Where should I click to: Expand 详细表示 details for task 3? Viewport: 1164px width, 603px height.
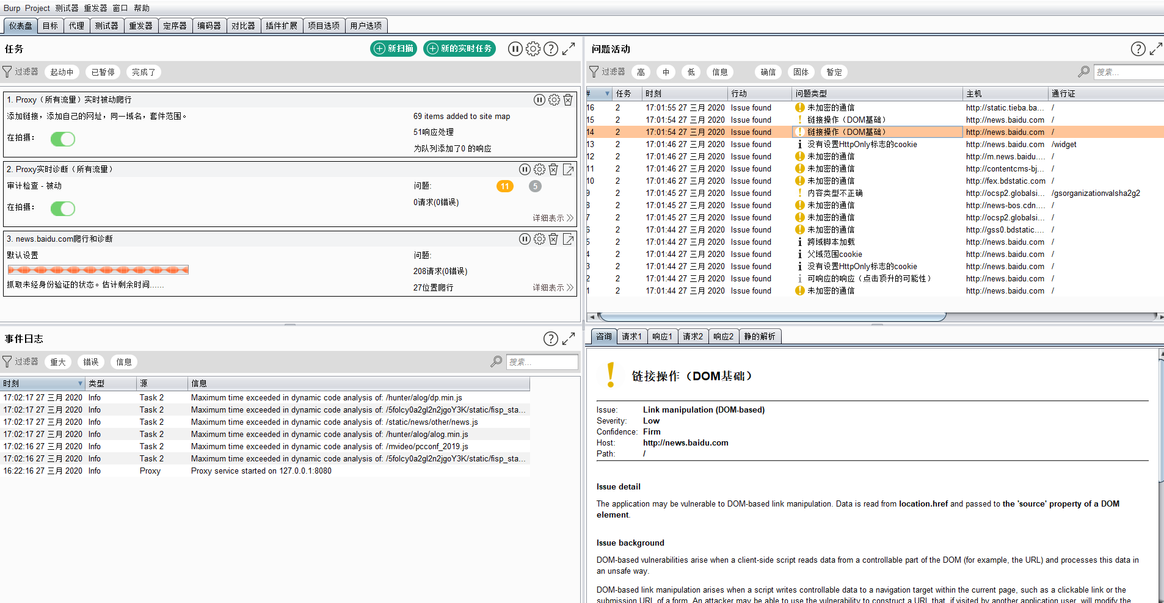coord(553,287)
